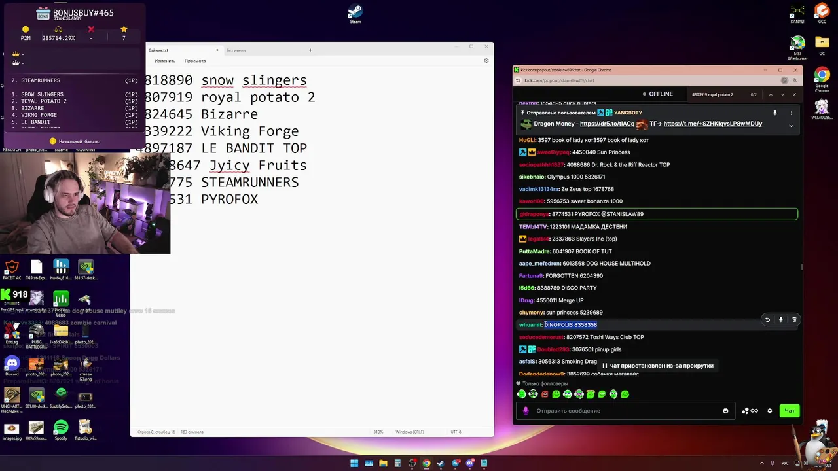Click the Начальный баланс label in overlay
838x471 pixels.
tap(79, 141)
